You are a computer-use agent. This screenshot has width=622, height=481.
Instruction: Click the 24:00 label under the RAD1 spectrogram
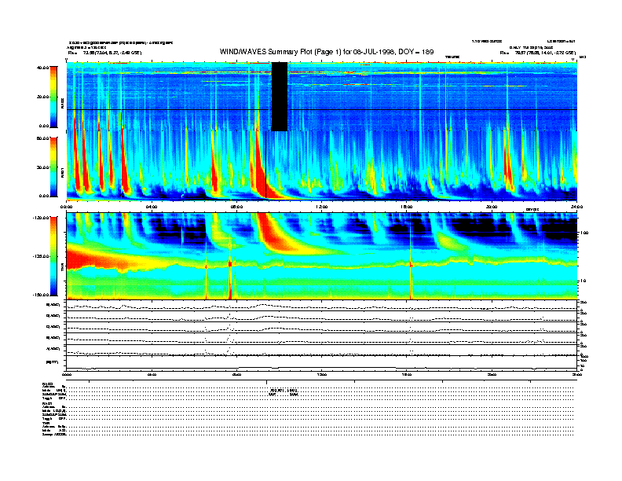576,207
